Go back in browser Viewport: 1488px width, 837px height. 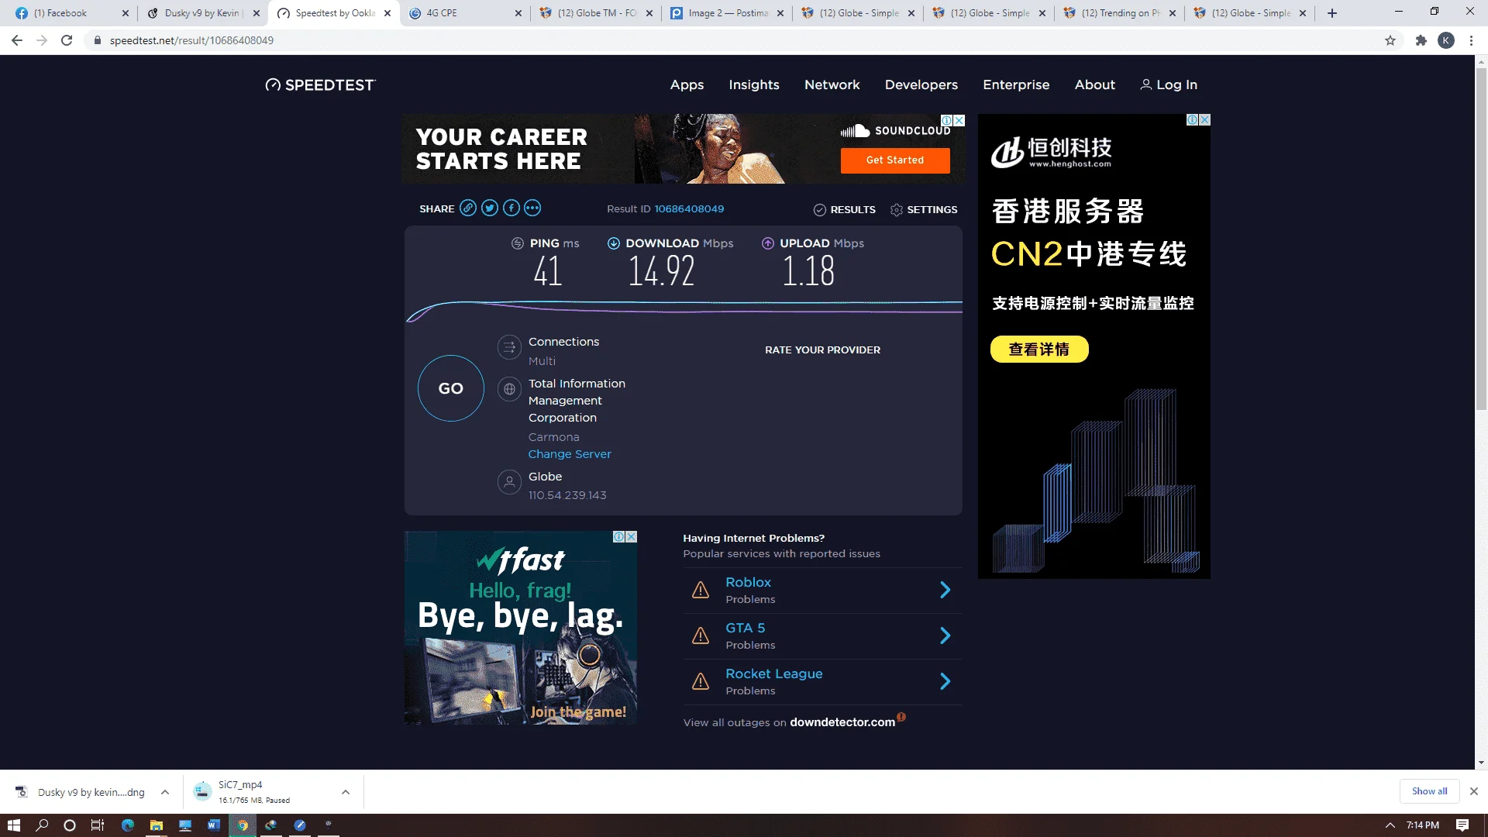(x=17, y=40)
